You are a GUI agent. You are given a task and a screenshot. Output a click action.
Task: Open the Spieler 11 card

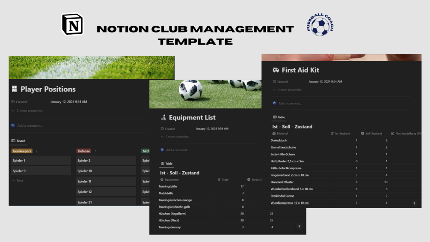click(x=106, y=181)
